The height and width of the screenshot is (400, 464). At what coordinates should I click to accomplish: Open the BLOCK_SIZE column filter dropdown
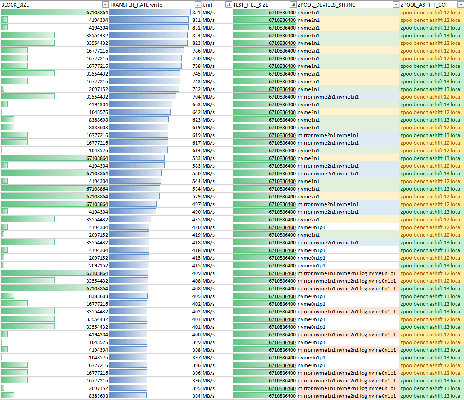pyautogui.click(x=105, y=5)
